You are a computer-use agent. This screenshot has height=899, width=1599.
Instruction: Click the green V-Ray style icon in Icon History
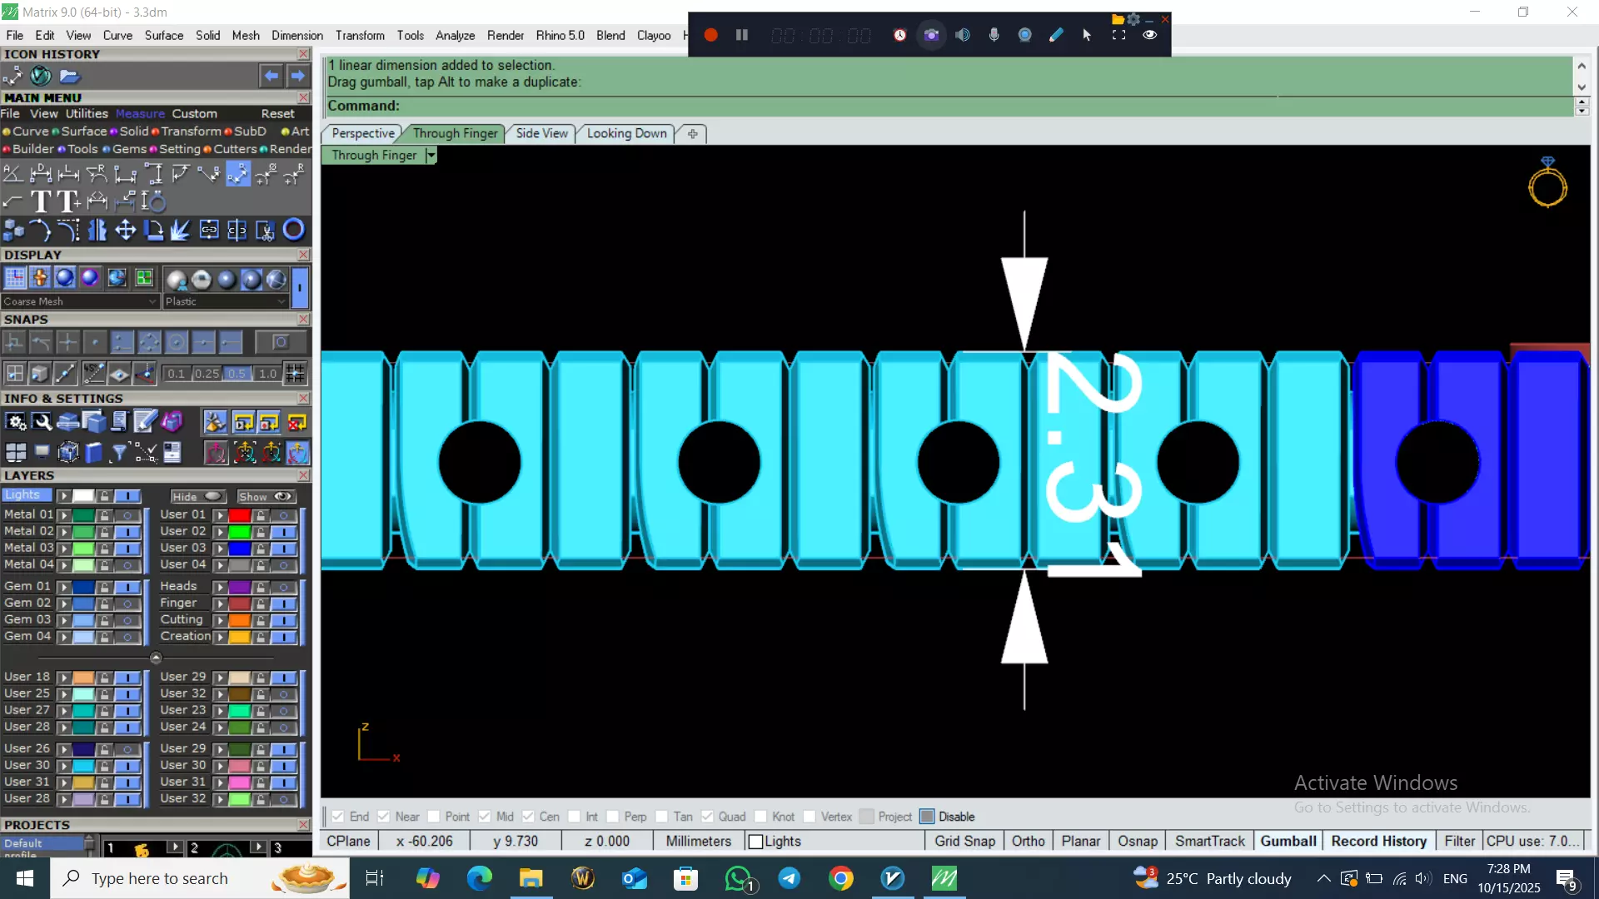point(41,76)
